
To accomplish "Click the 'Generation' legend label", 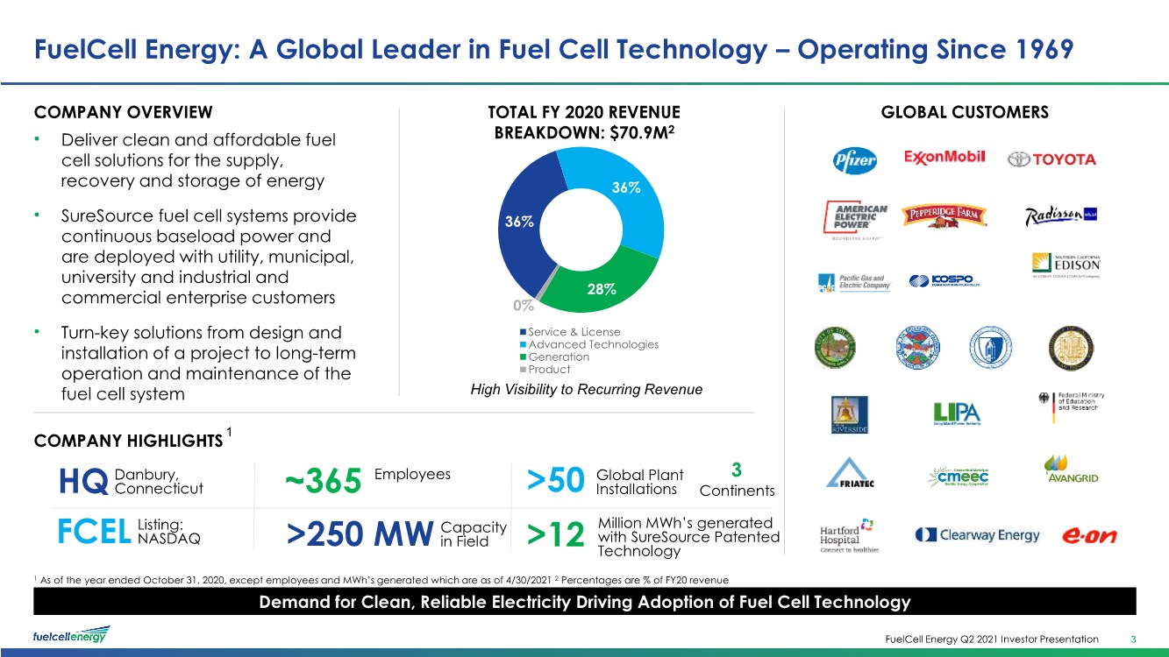I will click(x=560, y=357).
